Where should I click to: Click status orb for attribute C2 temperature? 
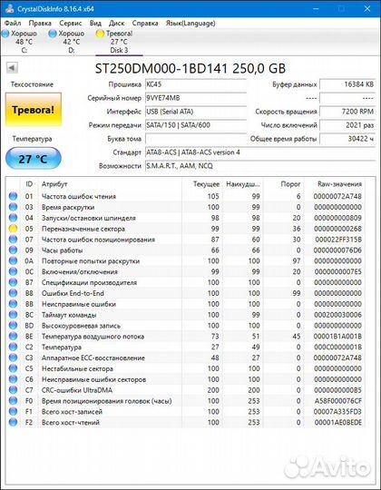[x=13, y=347]
